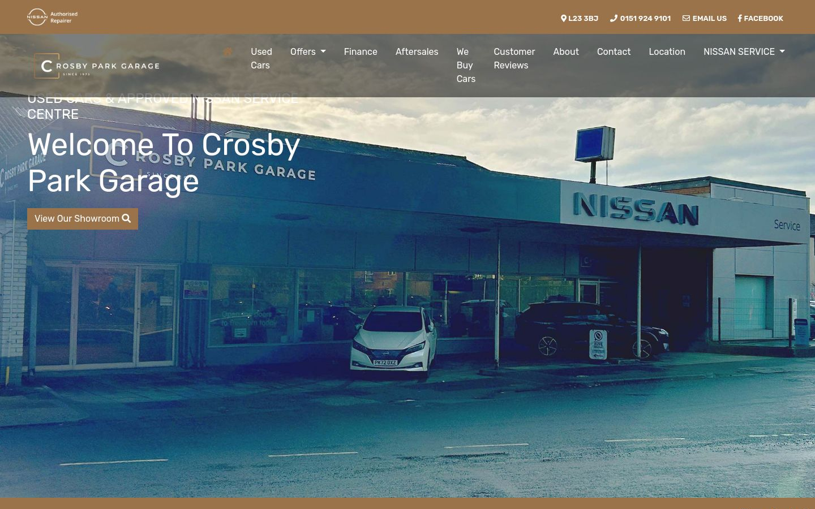Open the Location page
815x509 pixels.
pos(667,51)
